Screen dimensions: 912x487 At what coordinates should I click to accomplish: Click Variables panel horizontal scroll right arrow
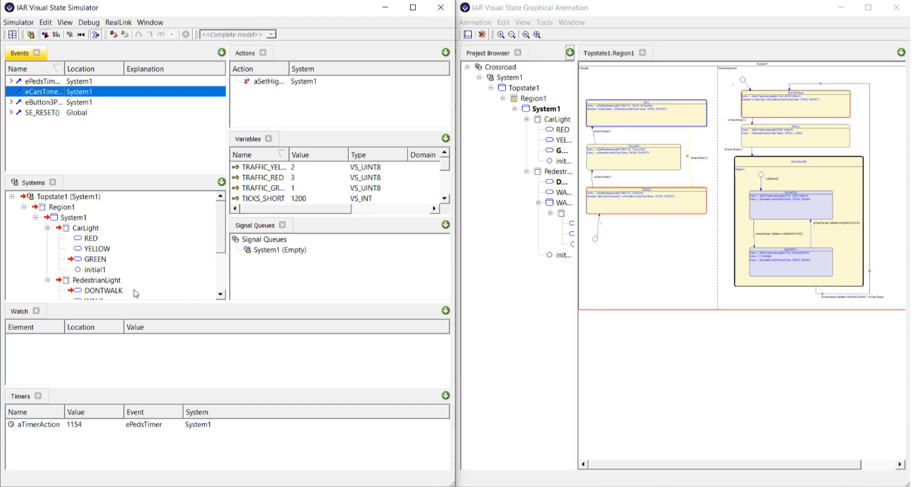click(434, 209)
